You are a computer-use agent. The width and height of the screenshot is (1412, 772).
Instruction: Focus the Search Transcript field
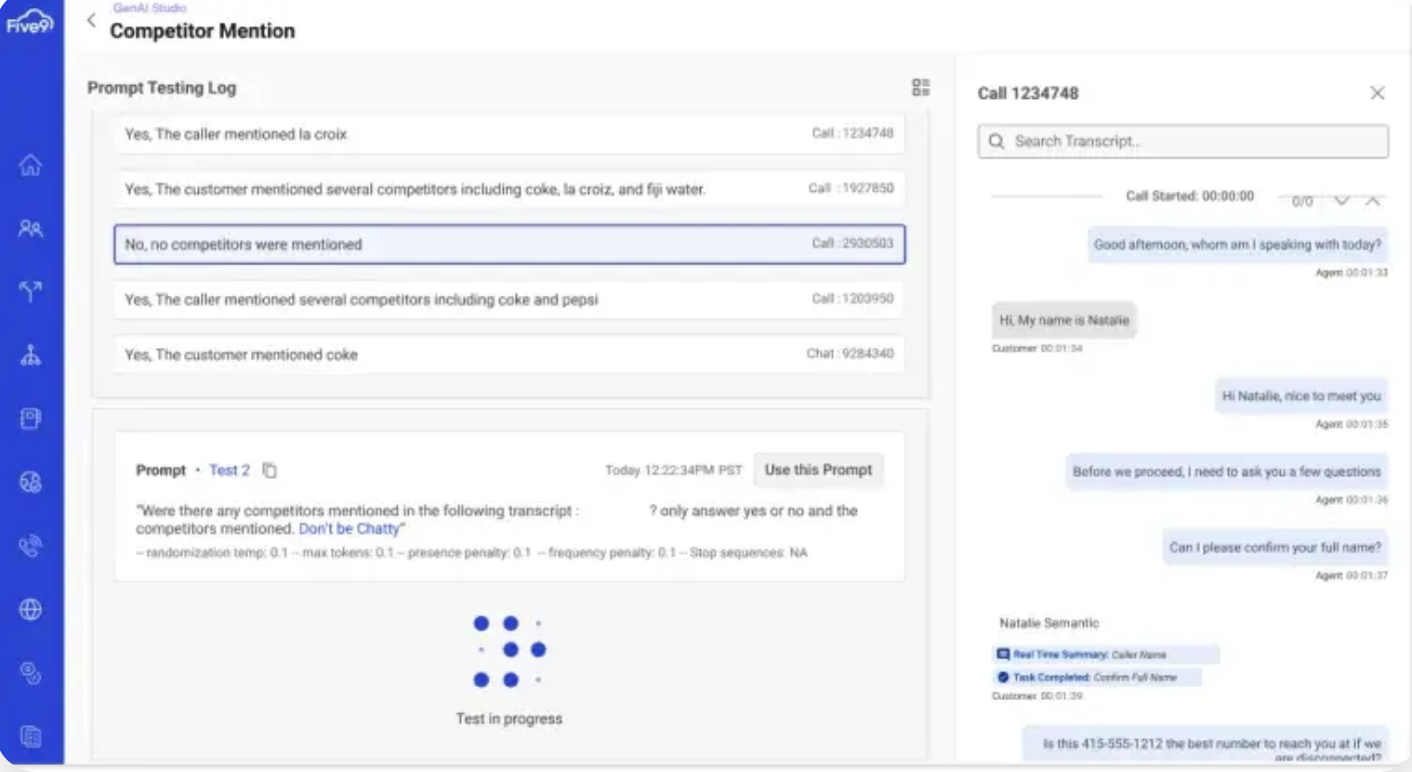(1183, 141)
